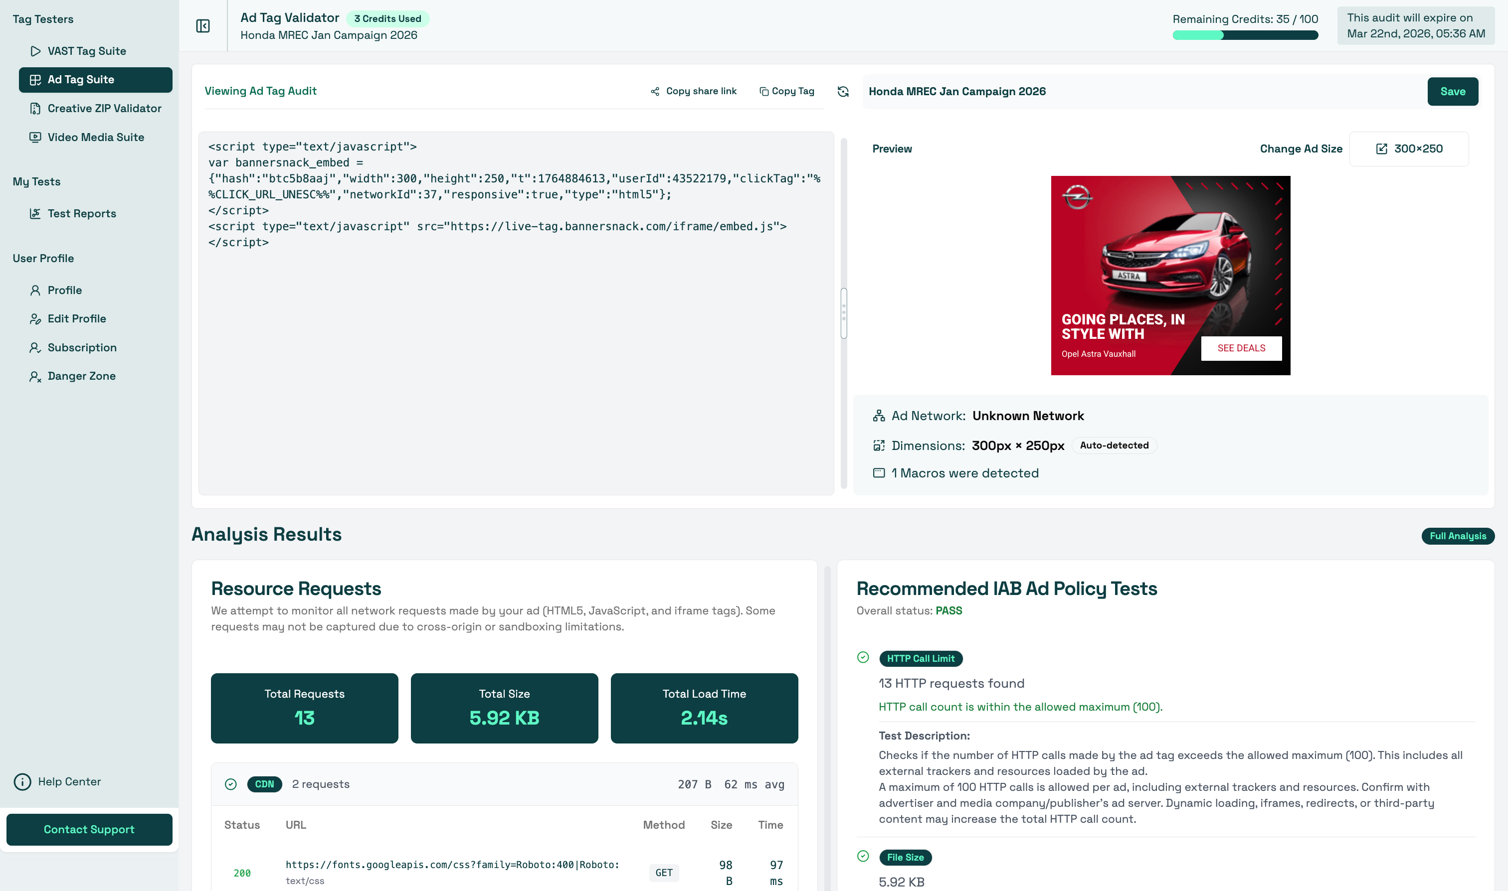1508x891 pixels.
Task: Collapse the sidebar with panel toggle icon
Action: 202,26
